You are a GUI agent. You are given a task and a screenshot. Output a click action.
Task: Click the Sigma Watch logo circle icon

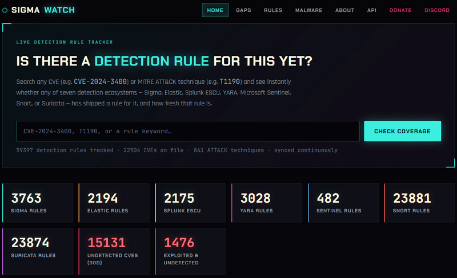(x=5, y=10)
